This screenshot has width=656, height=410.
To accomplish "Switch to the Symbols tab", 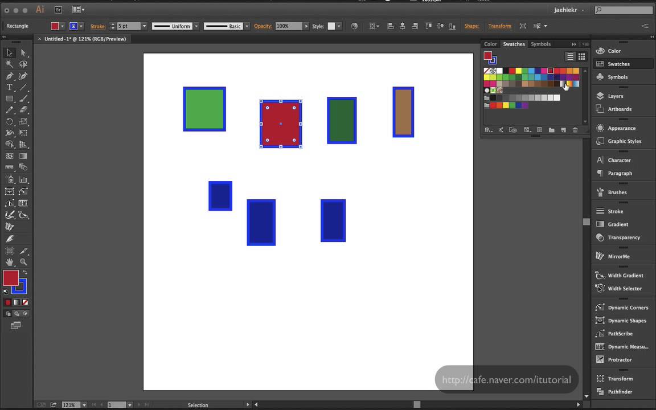I will pyautogui.click(x=540, y=44).
